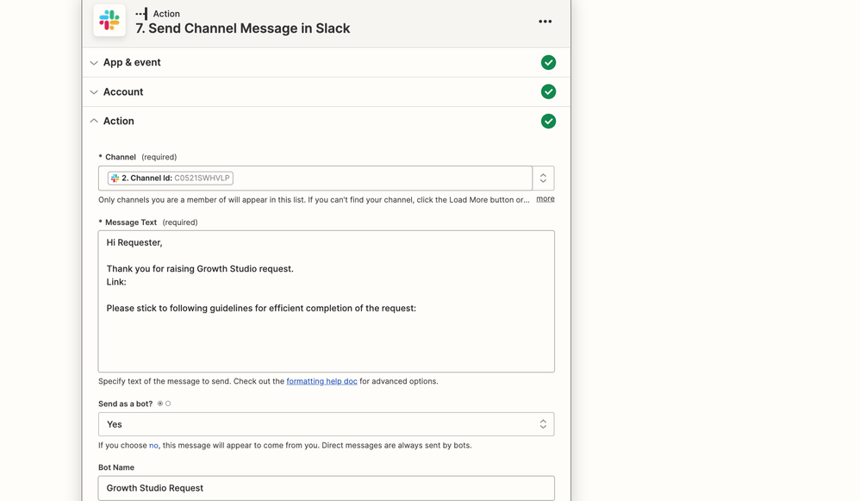Collapse the Action section
This screenshot has width=860, height=501.
[94, 122]
